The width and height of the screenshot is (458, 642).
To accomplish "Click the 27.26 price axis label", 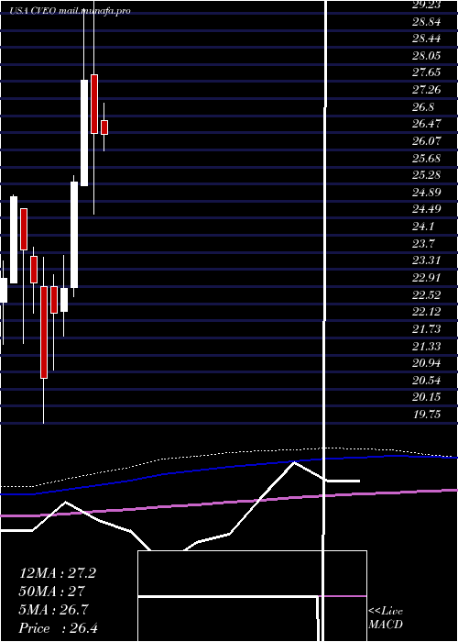I will click(x=426, y=90).
